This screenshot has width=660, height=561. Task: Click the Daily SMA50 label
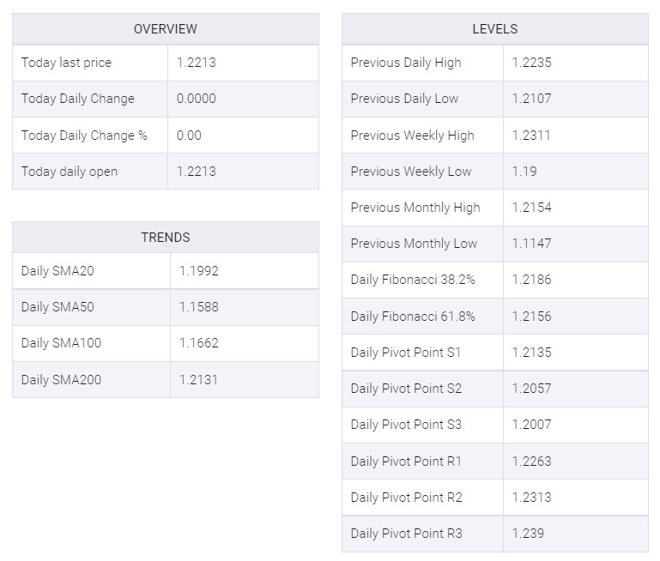(x=58, y=307)
